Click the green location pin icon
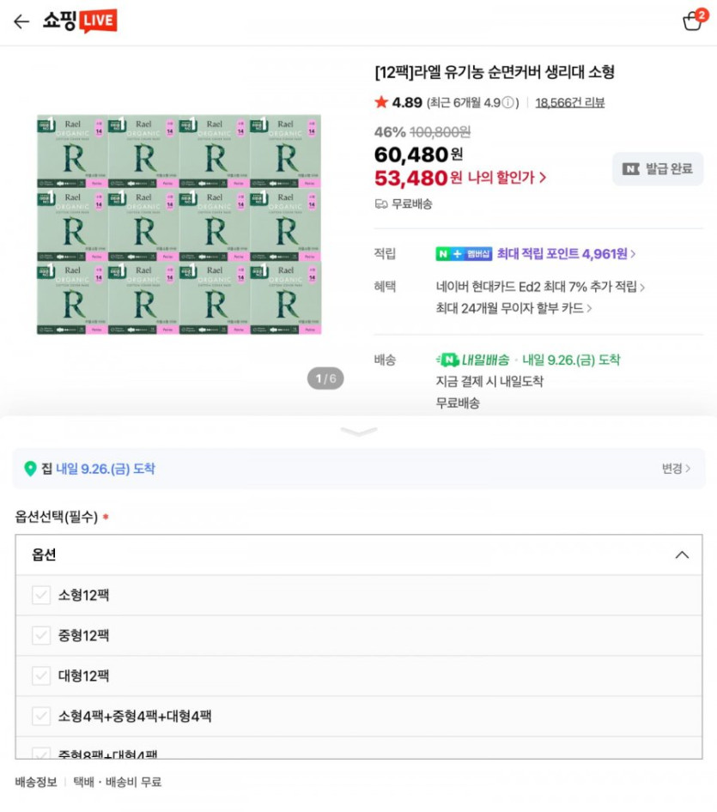 click(30, 469)
